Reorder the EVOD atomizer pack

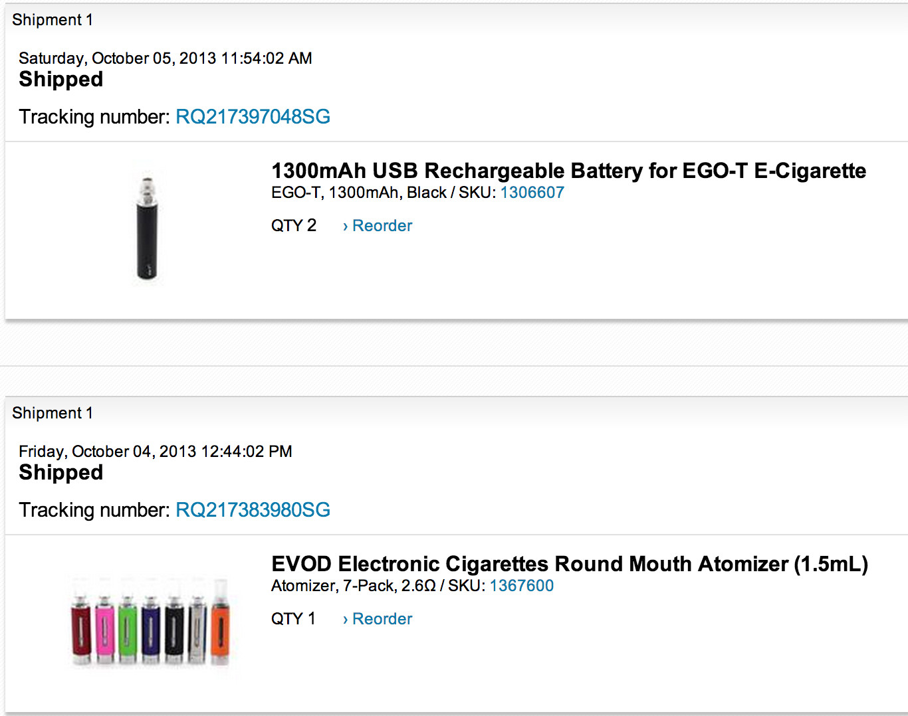tap(378, 619)
